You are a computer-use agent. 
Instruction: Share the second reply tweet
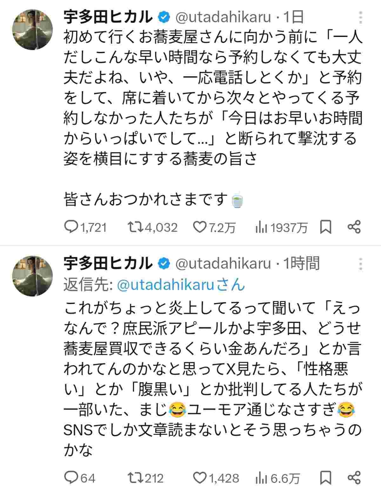(354, 477)
